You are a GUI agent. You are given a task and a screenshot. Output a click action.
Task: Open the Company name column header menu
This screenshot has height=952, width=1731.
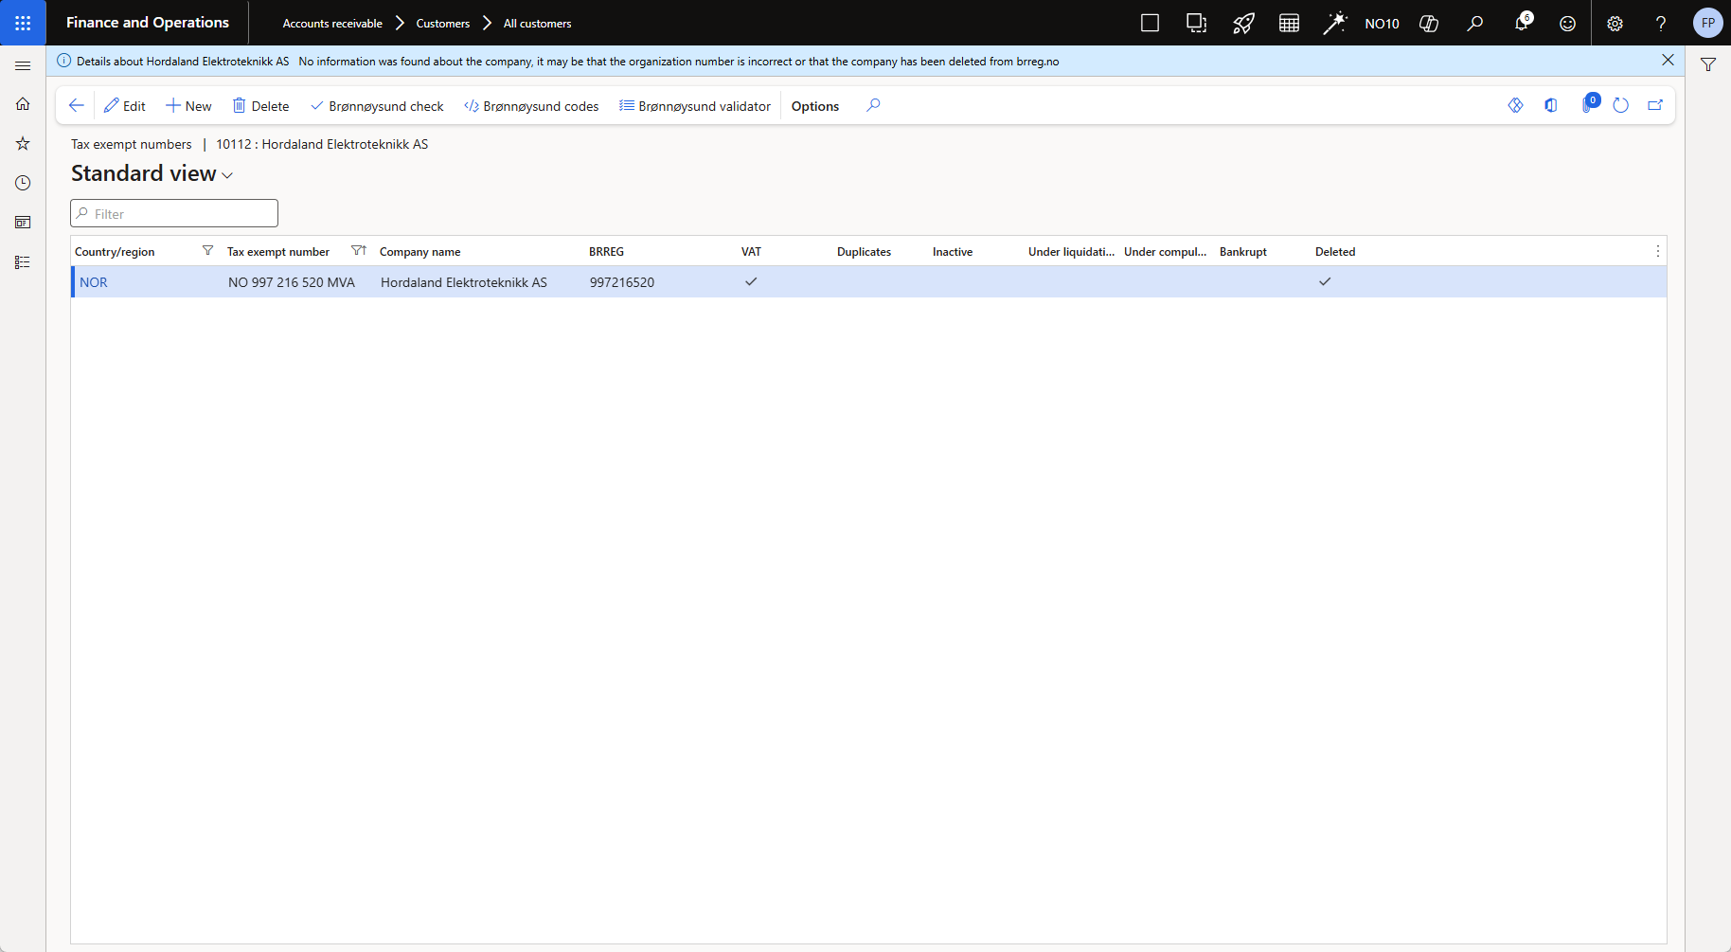[x=419, y=252]
